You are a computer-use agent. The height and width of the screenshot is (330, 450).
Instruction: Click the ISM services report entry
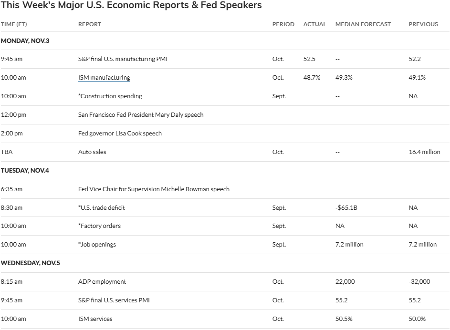(x=95, y=319)
